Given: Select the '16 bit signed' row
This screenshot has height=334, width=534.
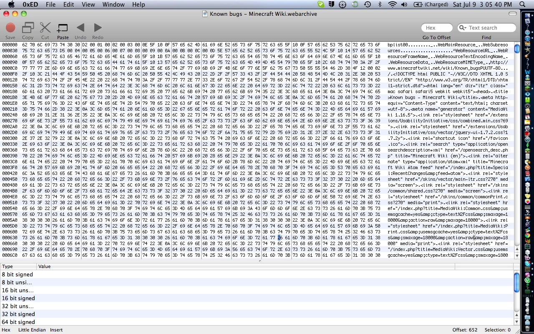Looking at the screenshot, I should click(x=257, y=298).
